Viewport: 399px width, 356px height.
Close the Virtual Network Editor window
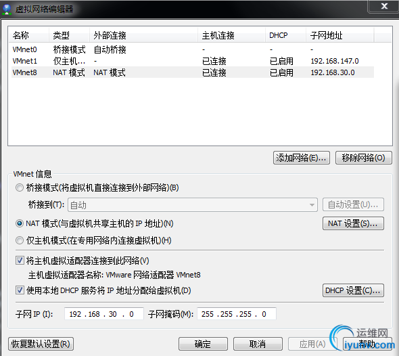pos(384,6)
